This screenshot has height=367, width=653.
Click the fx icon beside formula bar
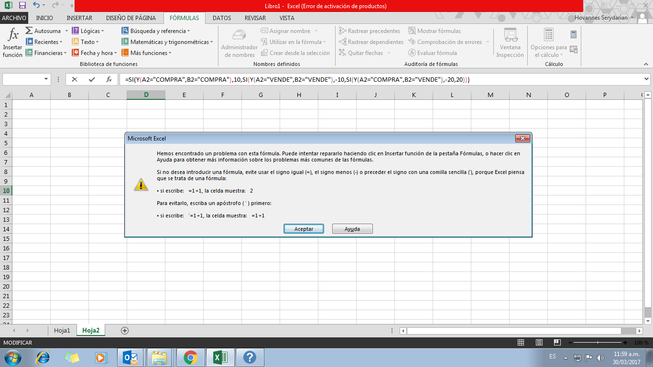point(109,79)
